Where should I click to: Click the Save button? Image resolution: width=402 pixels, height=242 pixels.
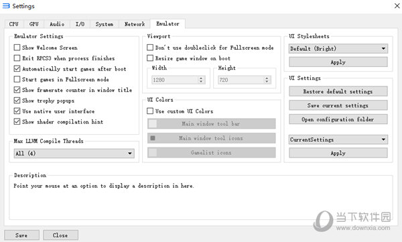click(21, 235)
